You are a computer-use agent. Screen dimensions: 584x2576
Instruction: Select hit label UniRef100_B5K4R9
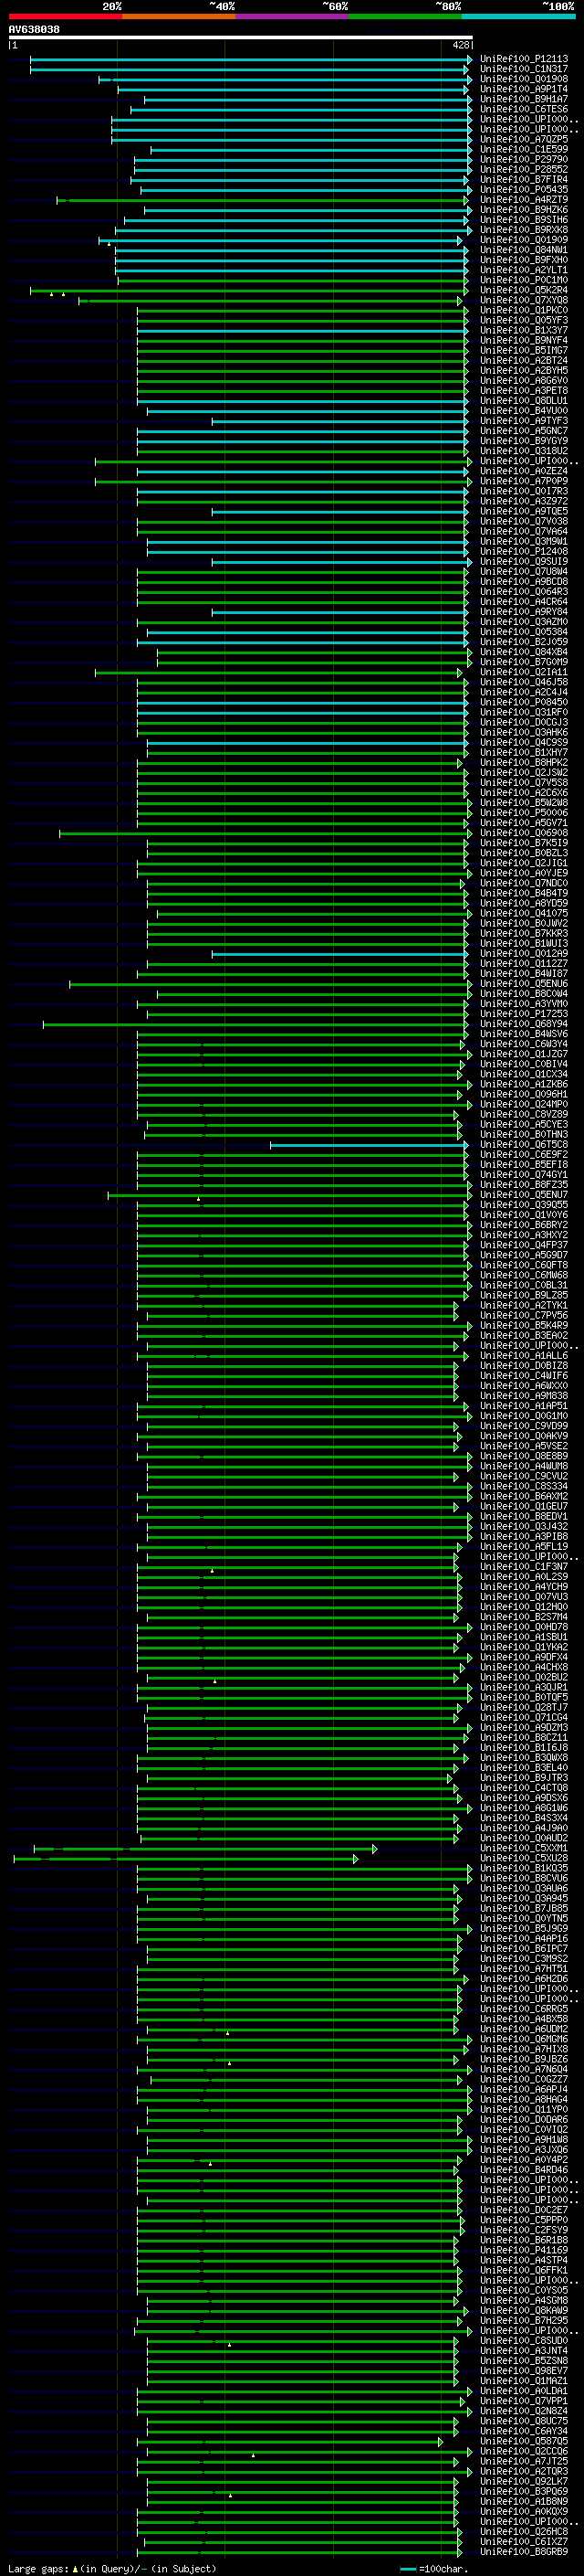click(x=524, y=1325)
